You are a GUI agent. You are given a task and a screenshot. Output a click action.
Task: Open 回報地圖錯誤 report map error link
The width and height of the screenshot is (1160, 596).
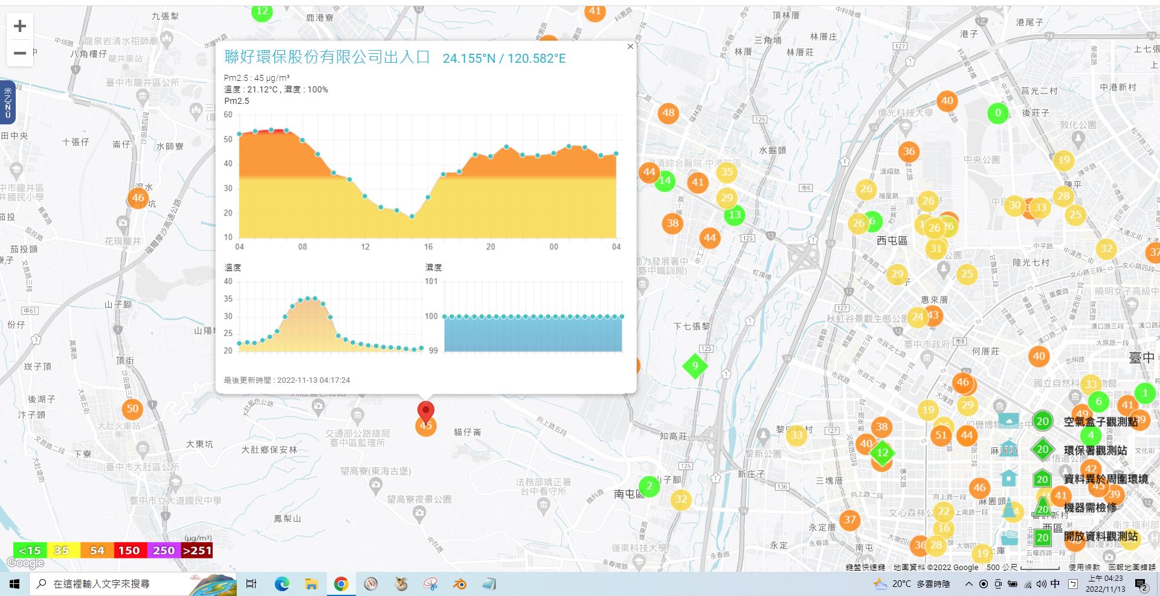(x=1132, y=567)
